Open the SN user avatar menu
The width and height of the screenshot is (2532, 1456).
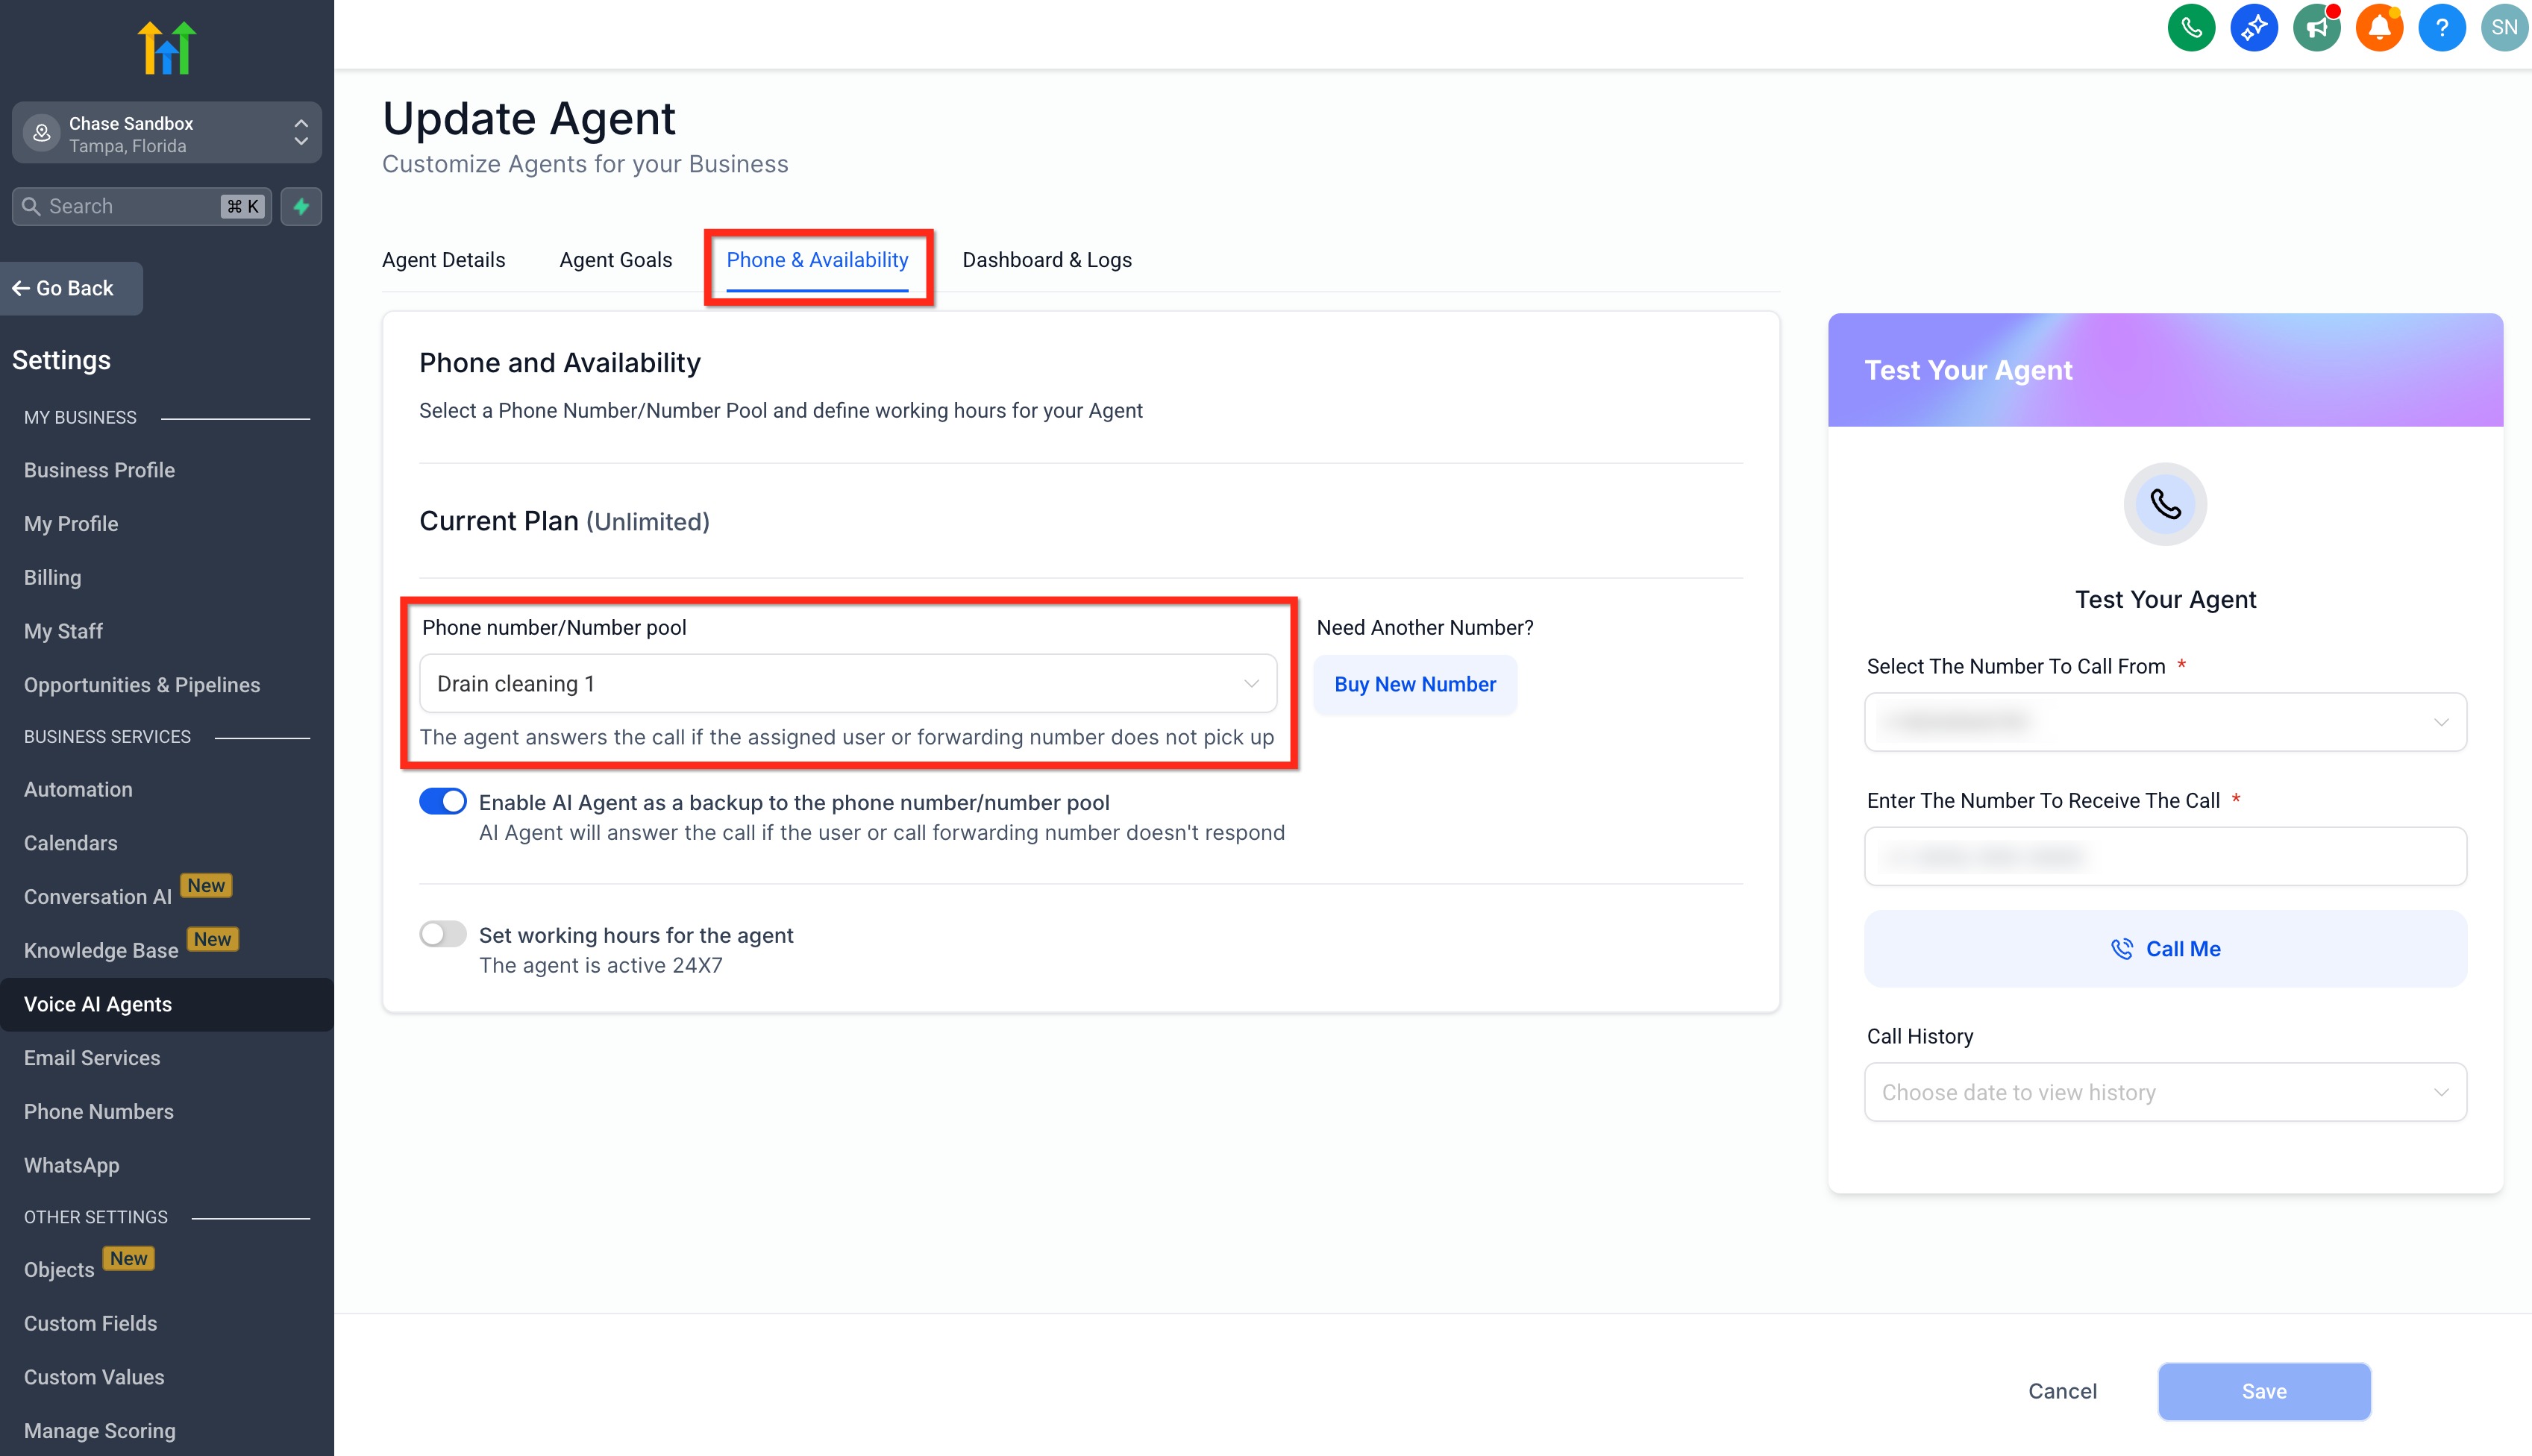pyautogui.click(x=2504, y=27)
